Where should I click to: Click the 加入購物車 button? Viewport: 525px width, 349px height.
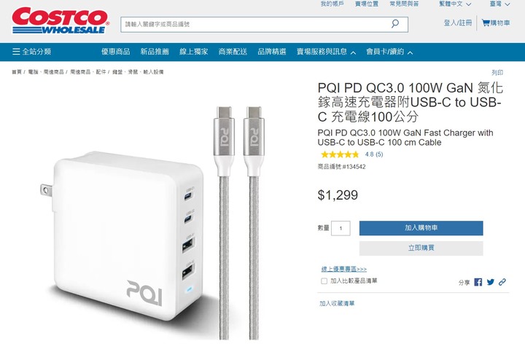tap(421, 228)
